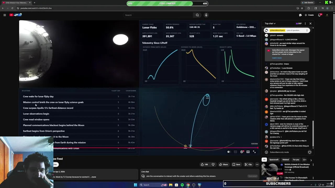Switch player to theater mode

coord(248,152)
